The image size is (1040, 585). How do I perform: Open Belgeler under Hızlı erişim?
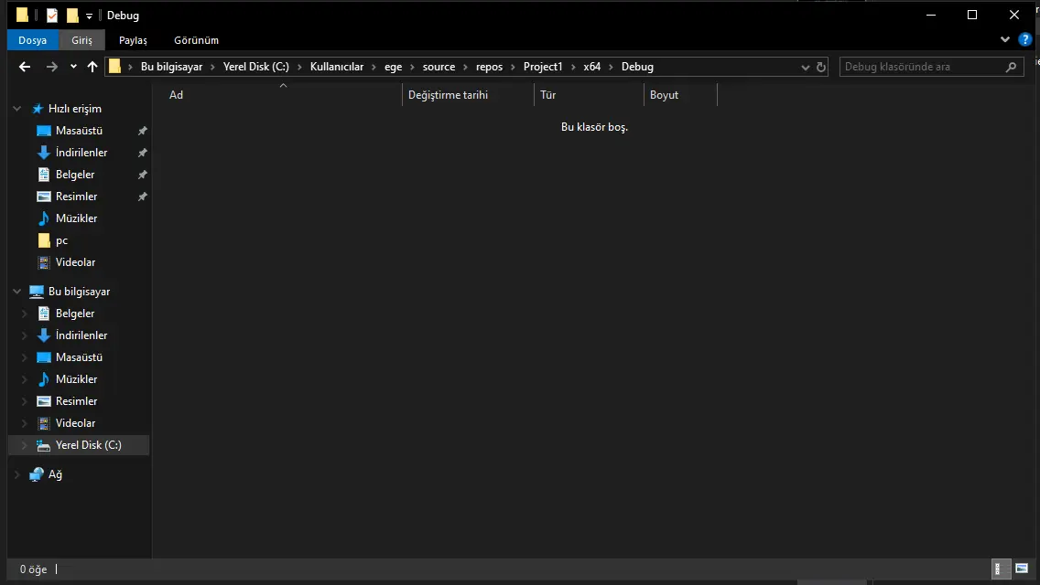75,175
